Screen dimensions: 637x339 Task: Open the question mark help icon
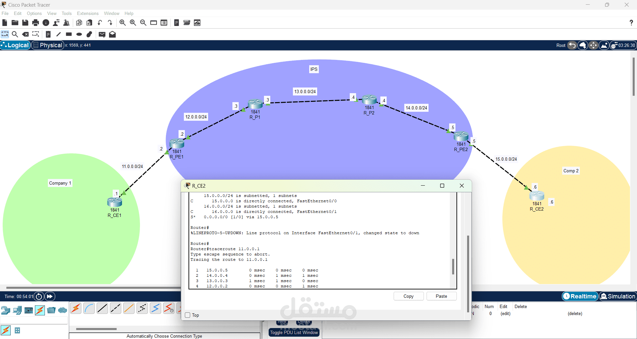[x=631, y=23]
